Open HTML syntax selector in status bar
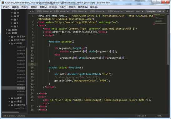Image resolution: width=171 pixels, height=119 pixels. point(159,116)
